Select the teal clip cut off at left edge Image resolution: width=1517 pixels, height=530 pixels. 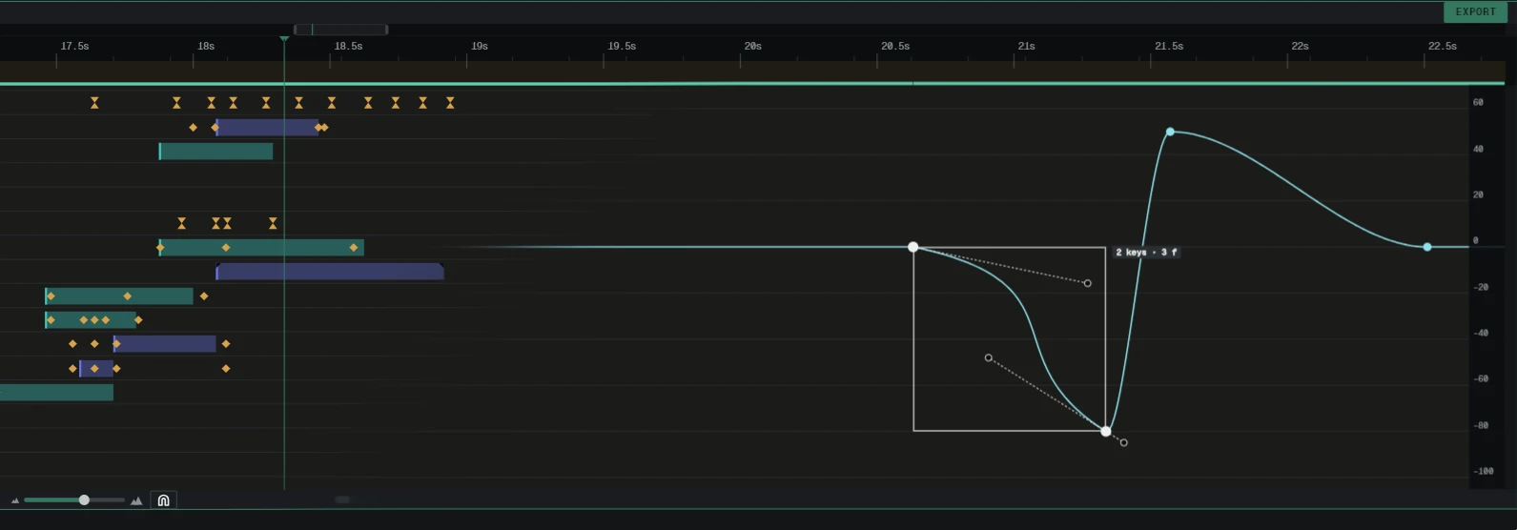click(56, 393)
